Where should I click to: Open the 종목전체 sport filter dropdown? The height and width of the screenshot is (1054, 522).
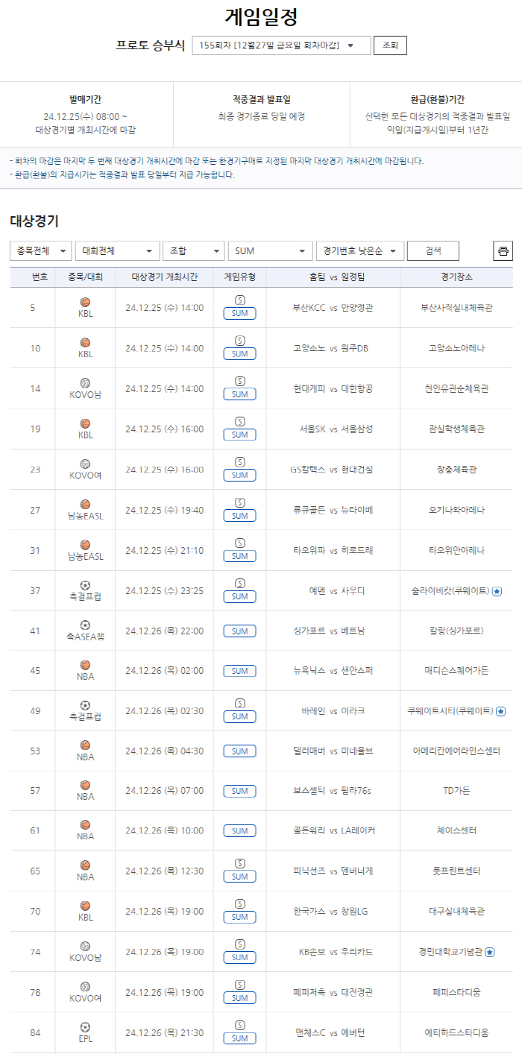point(41,251)
